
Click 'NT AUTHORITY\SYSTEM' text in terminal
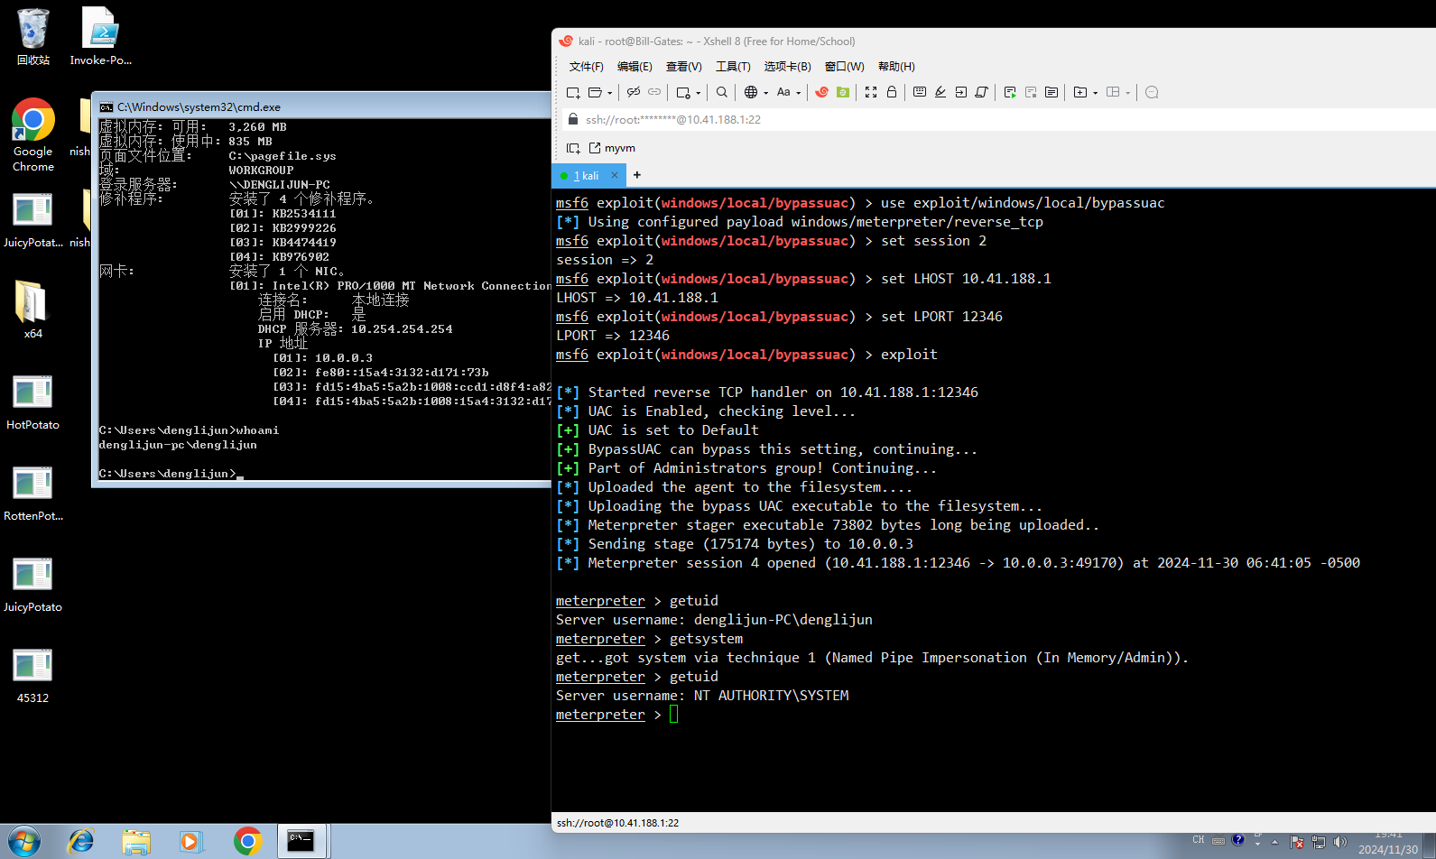click(771, 696)
